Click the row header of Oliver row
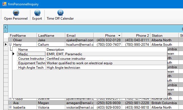This screenshot has height=110, width=183. [6, 40]
